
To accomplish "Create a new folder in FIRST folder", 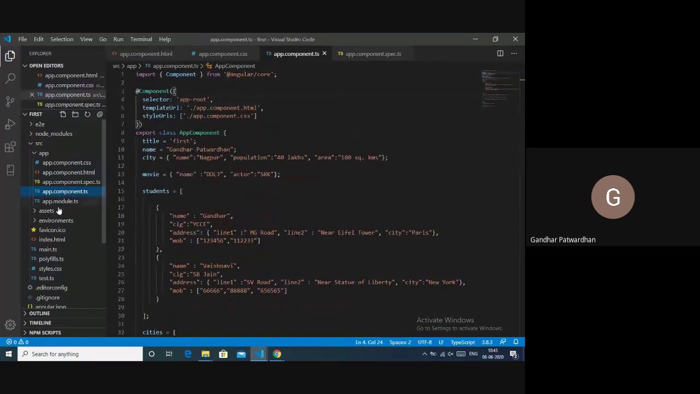I will pyautogui.click(x=75, y=114).
